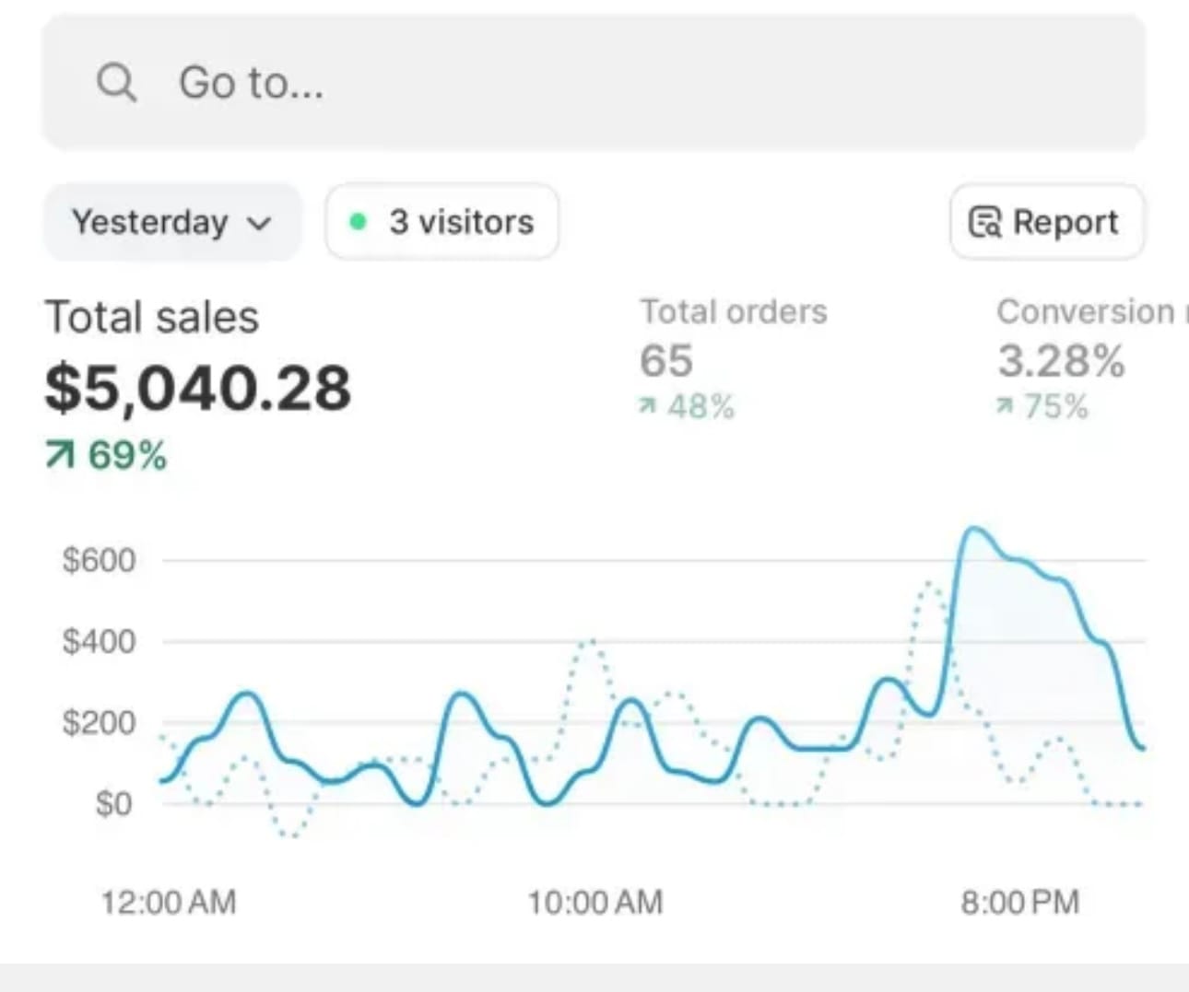Select the Total sales metric heading

152,317
